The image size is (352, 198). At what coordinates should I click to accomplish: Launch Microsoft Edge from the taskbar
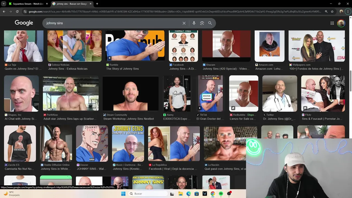(x=188, y=194)
